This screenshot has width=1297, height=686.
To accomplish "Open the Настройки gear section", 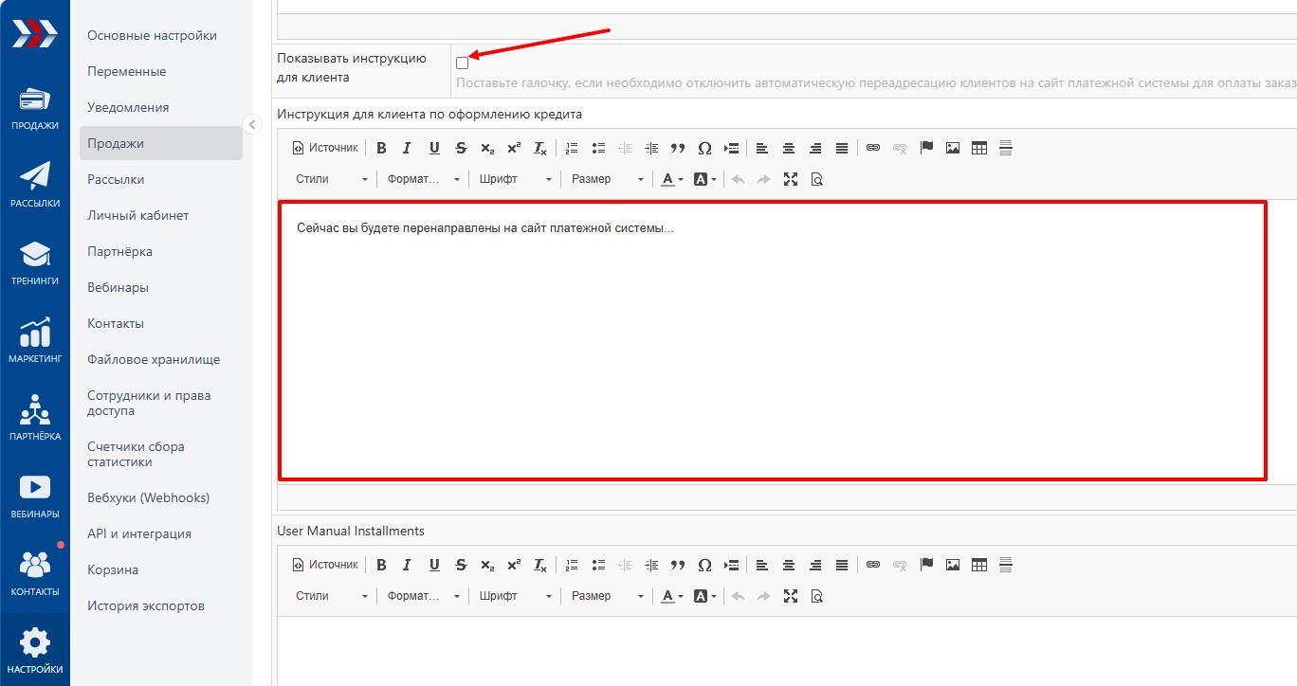I will tap(35, 652).
